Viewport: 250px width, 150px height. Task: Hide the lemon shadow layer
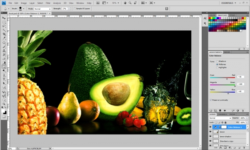click(x=210, y=136)
